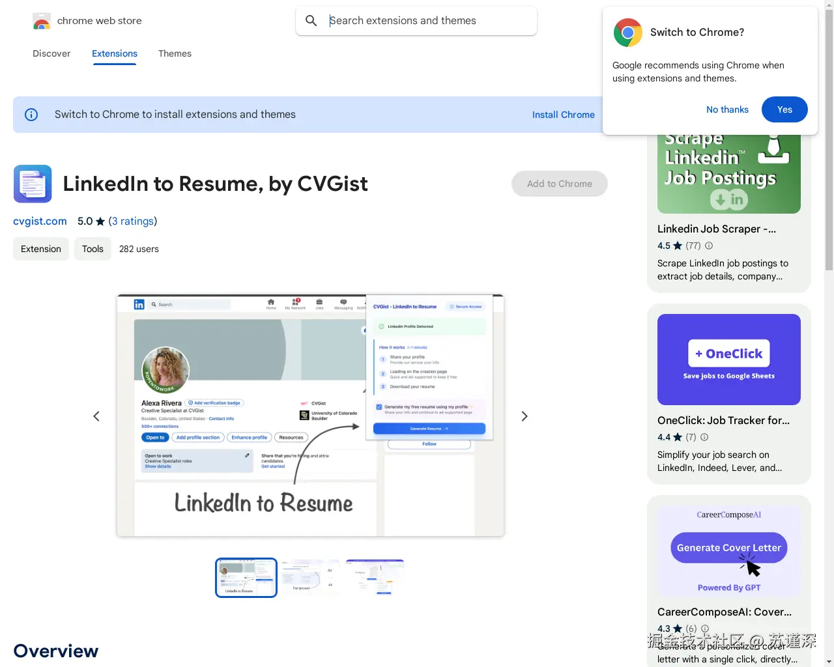Switch to the Discover tab
Image resolution: width=834 pixels, height=667 pixels.
[51, 53]
